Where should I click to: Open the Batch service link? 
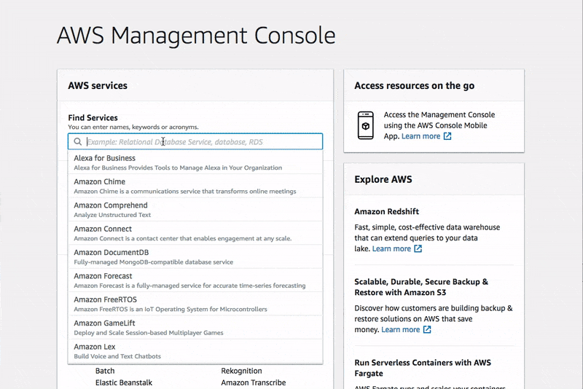(105, 371)
